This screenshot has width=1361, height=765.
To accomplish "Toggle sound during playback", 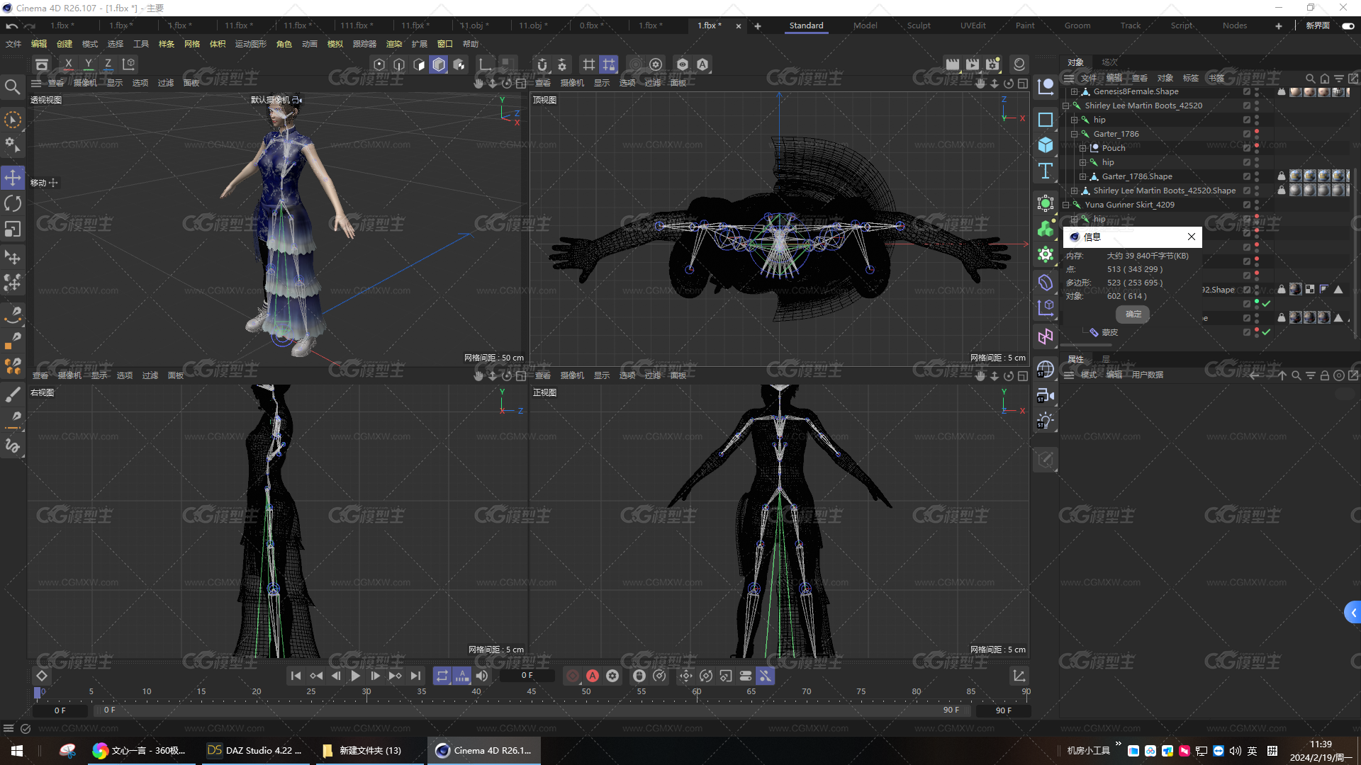I will tap(482, 676).
